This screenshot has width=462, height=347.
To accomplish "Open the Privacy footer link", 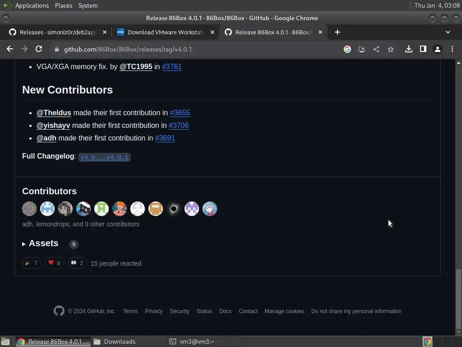I will 153,311.
